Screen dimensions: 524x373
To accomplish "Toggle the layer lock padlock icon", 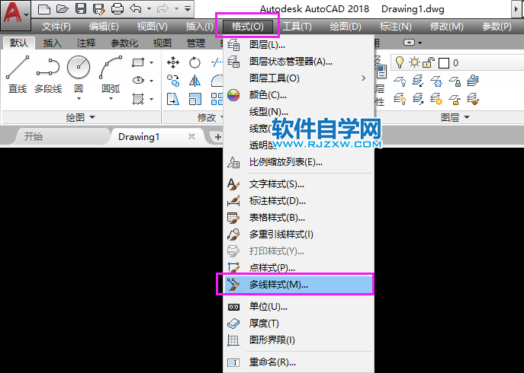I will [428, 62].
